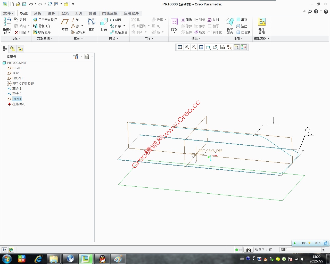330x264 pixels.
Task: Select the Freestyle (自由式) tool
Action: pos(243,32)
